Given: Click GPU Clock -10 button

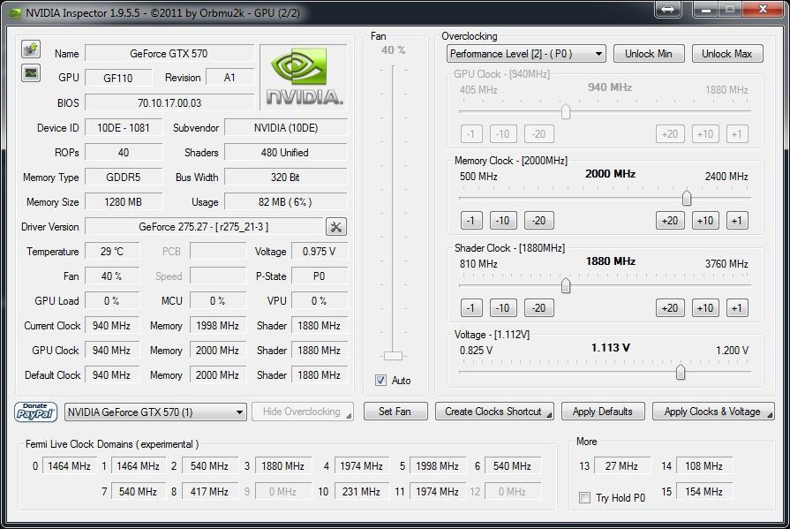Looking at the screenshot, I should click(503, 133).
